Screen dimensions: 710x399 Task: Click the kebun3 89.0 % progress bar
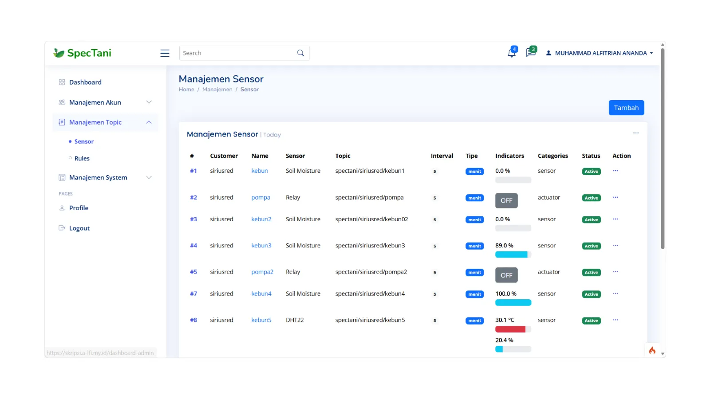pyautogui.click(x=513, y=254)
